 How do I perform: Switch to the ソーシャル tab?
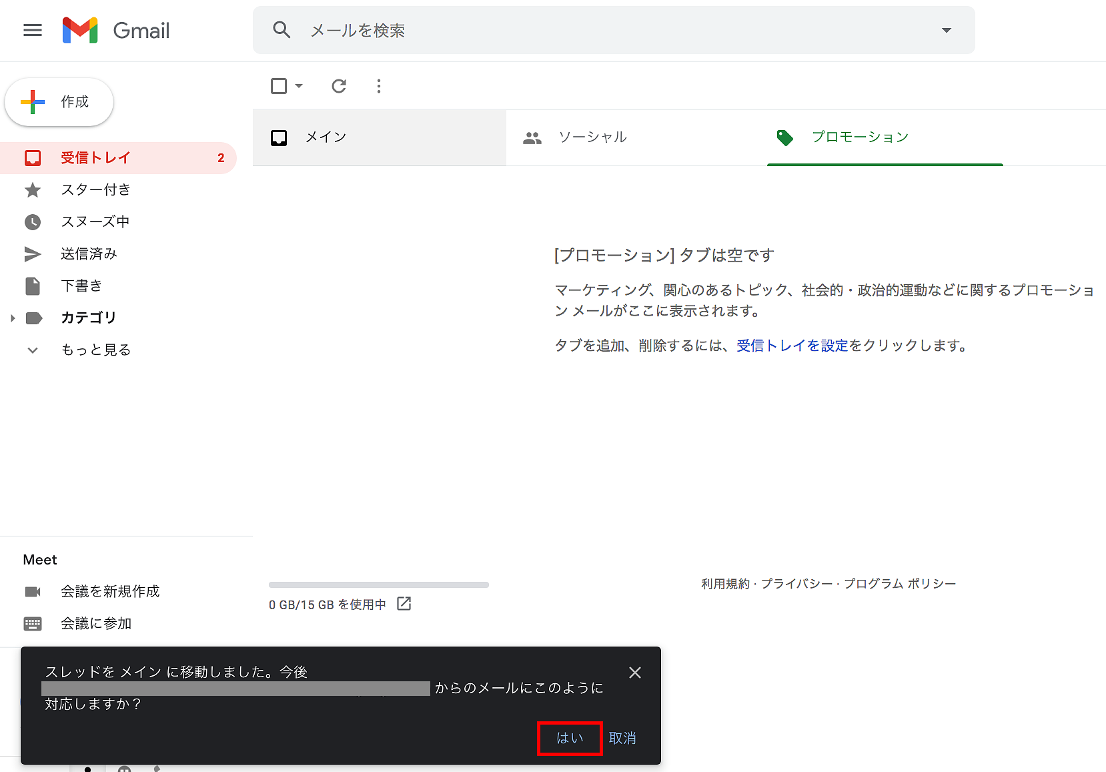[592, 137]
